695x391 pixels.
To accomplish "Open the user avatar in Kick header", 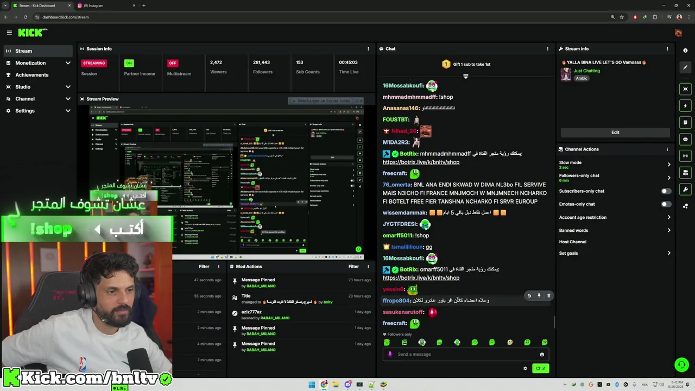I will click(678, 33).
